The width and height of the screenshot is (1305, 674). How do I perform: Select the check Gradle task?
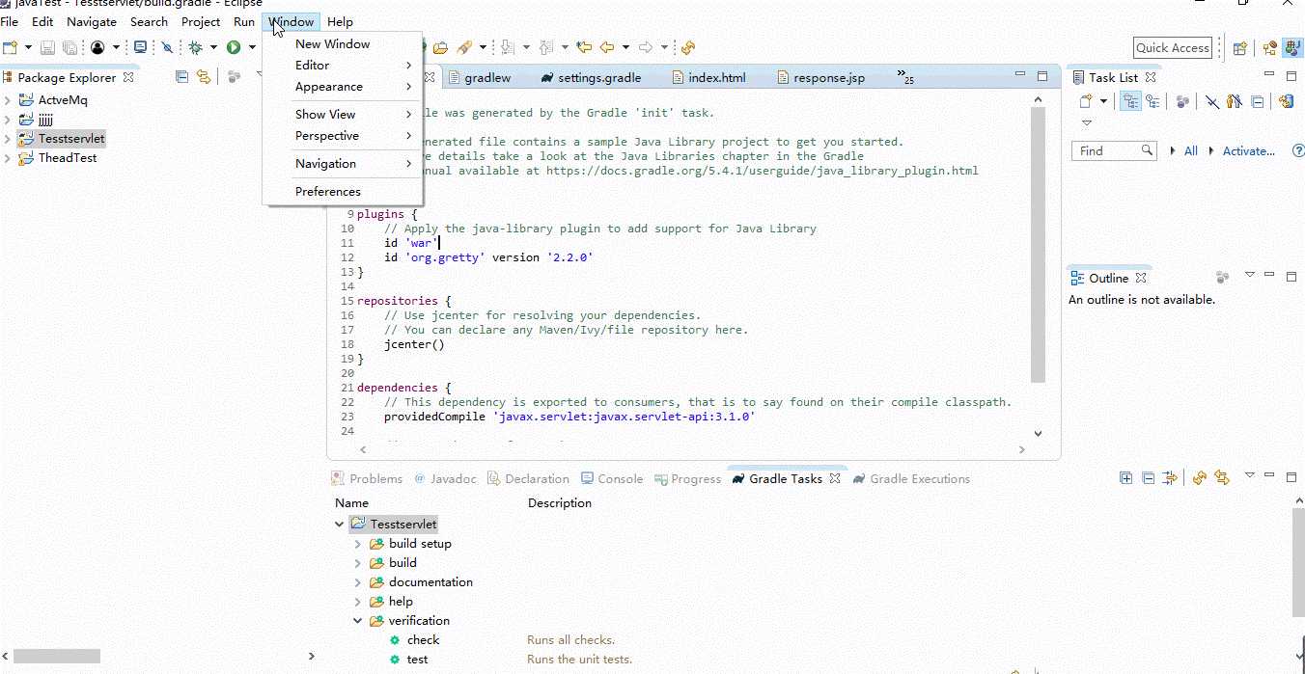tap(423, 639)
